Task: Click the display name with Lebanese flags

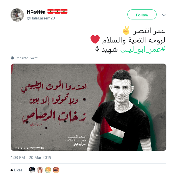Action: [x=47, y=12]
